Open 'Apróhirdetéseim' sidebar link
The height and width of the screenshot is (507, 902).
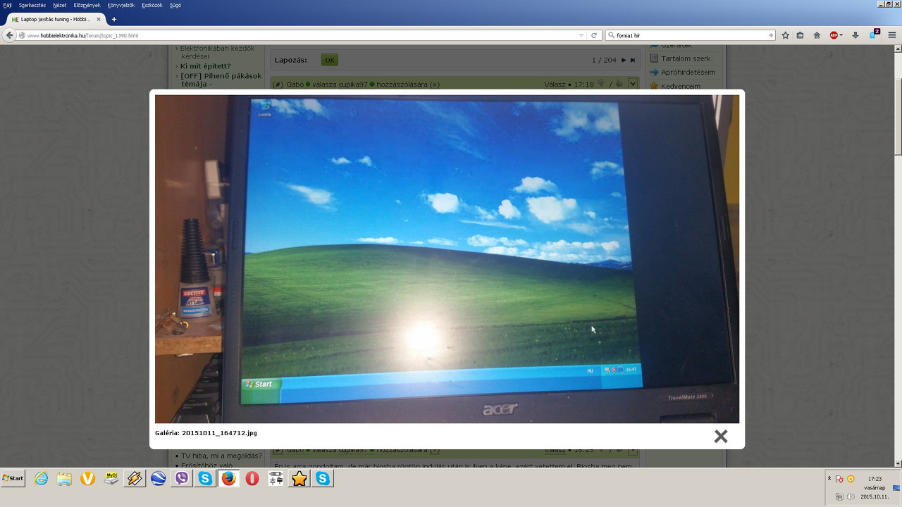[x=688, y=72]
